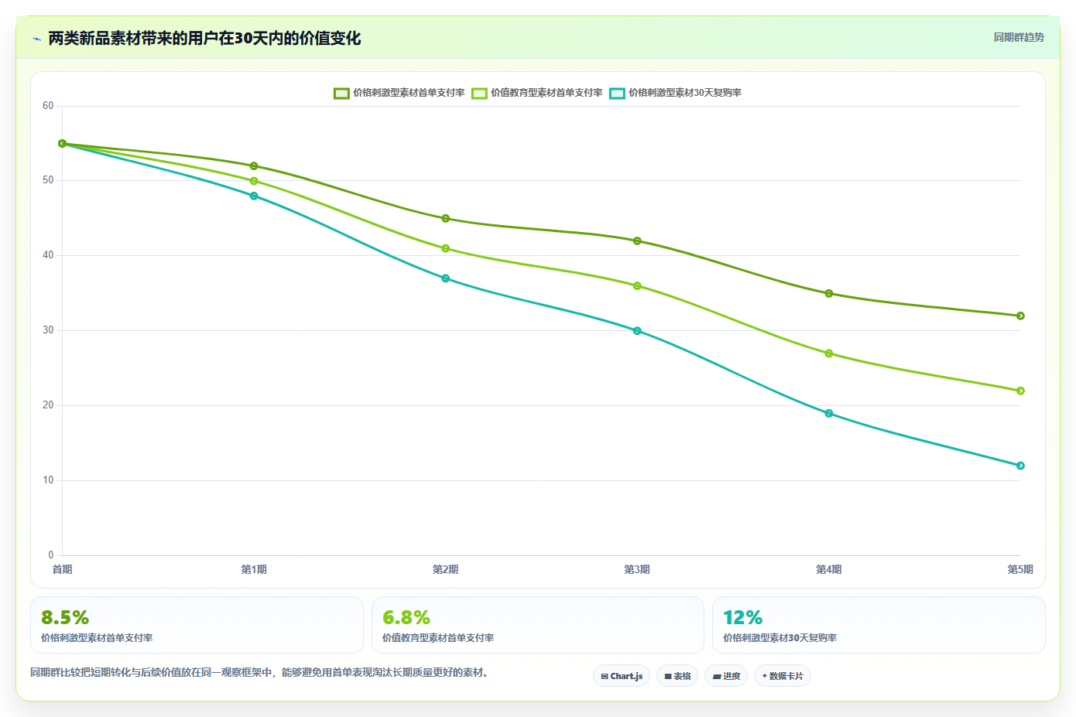
Task: Click the 6.8% card caption 价值教育型素材首单支付率
Action: [x=438, y=638]
